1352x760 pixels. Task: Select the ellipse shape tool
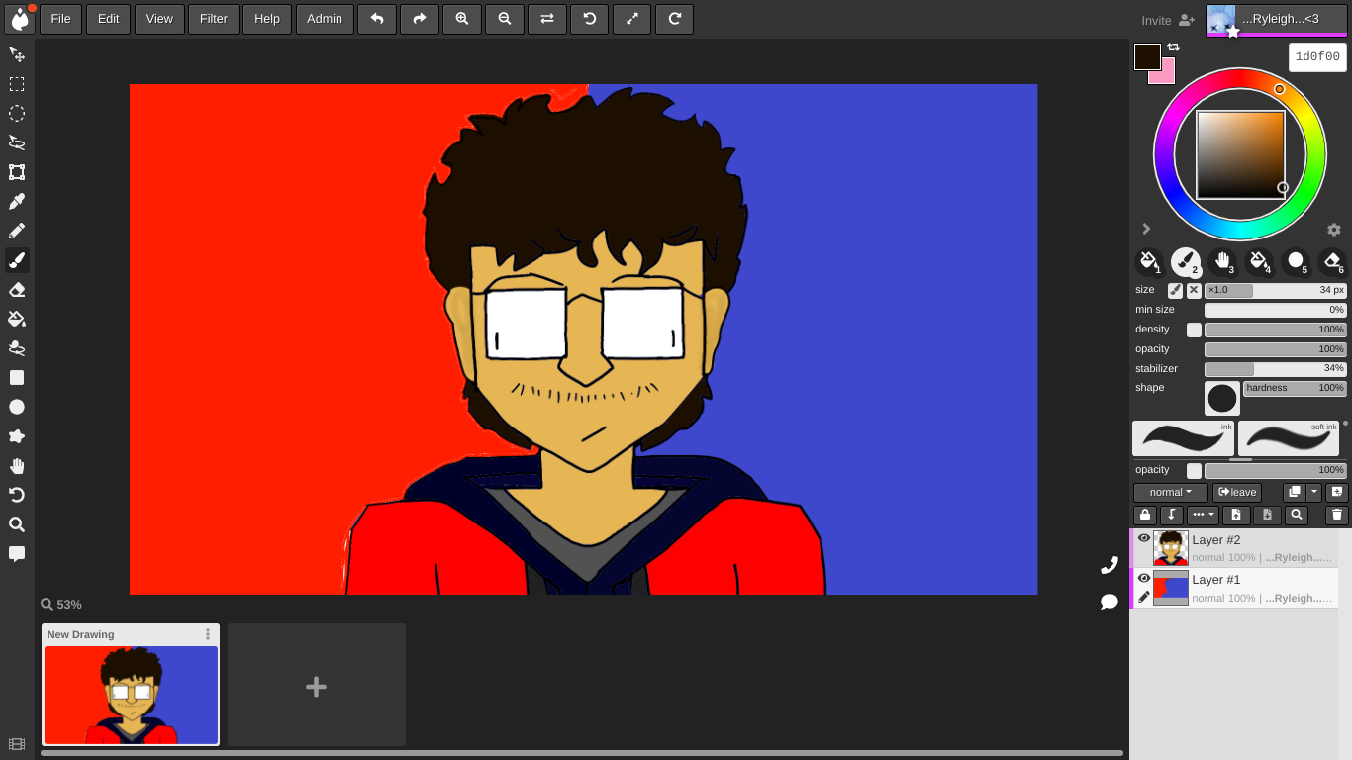click(17, 407)
